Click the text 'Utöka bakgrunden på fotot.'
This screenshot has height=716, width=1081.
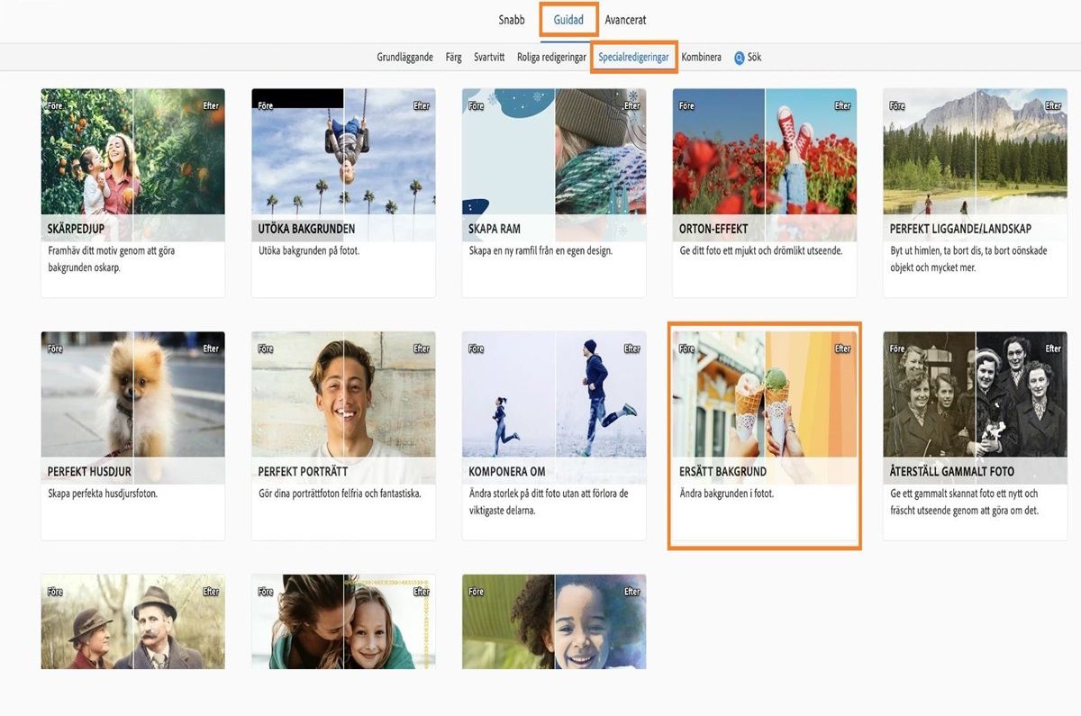tap(309, 250)
